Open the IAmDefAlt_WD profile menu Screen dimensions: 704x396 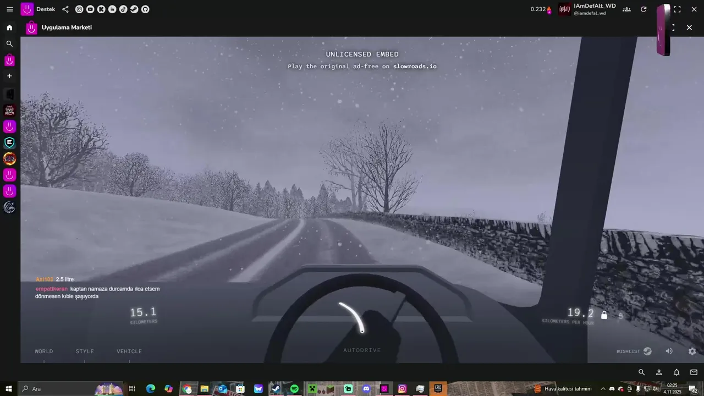[587, 9]
